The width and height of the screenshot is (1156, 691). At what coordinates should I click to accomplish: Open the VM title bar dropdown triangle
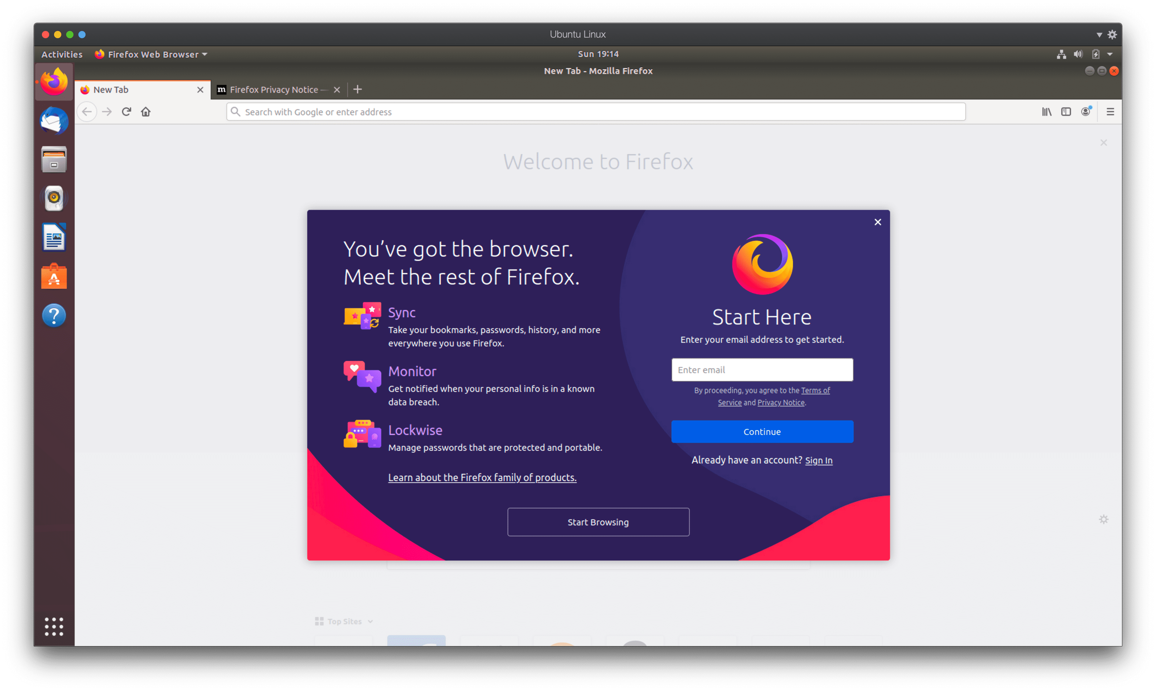point(1099,35)
